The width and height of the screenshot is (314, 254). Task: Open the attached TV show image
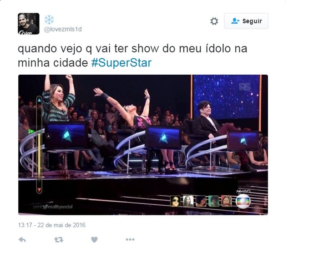143,145
